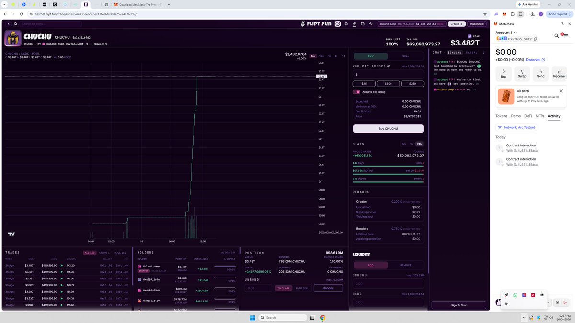Toggle fullscreen chart icon

tap(343, 56)
